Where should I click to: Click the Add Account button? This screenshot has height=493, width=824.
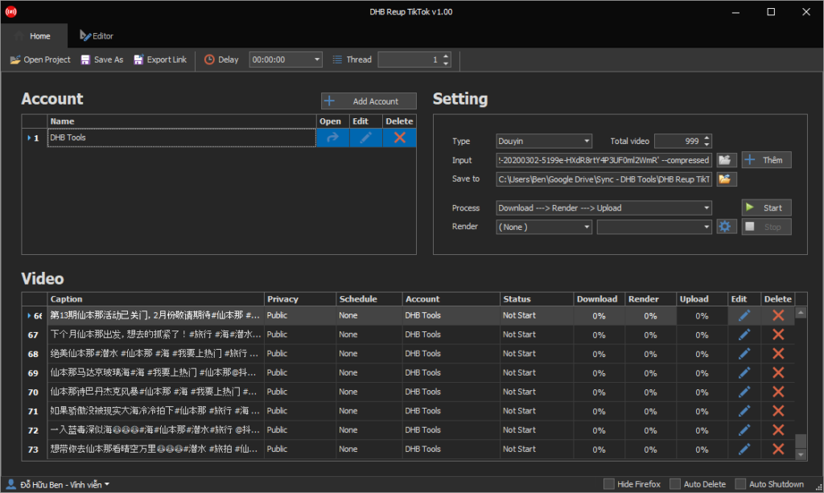[x=369, y=101]
